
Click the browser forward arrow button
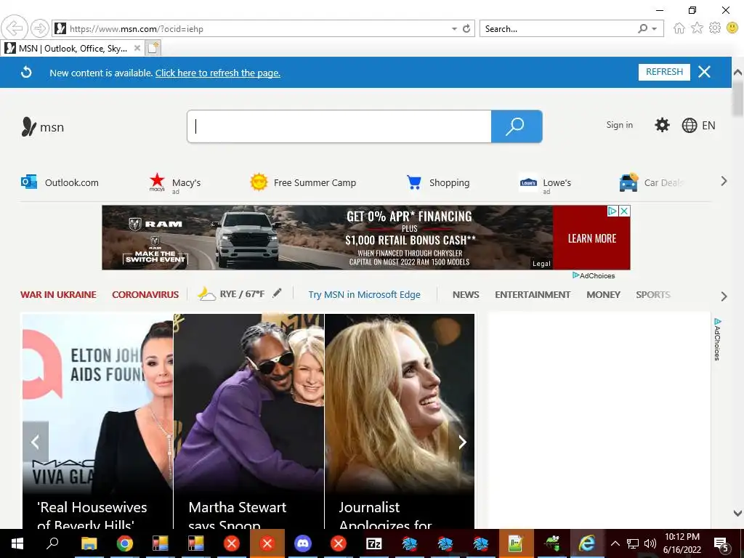click(39, 28)
